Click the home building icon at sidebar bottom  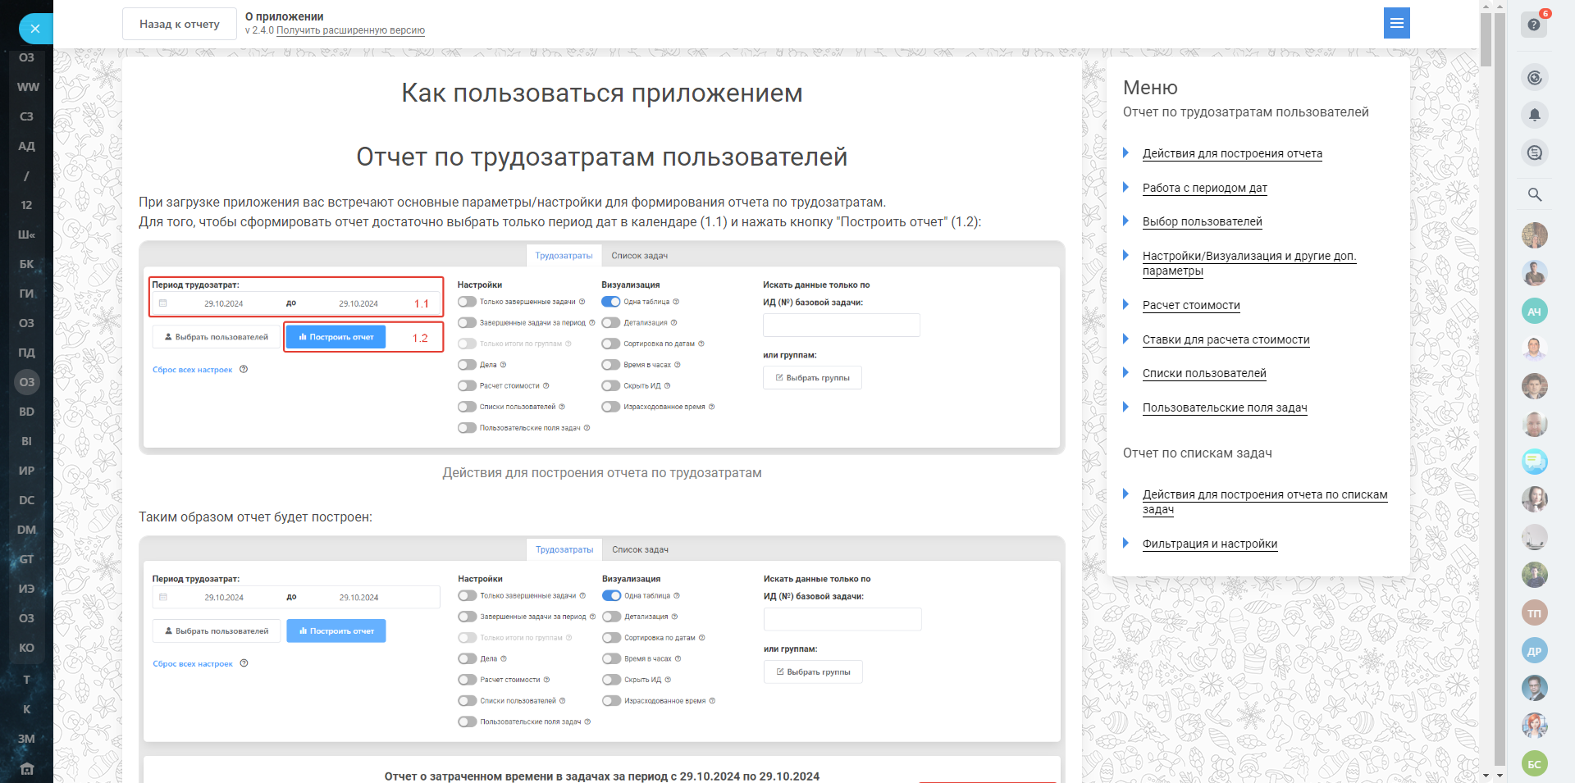coord(26,769)
